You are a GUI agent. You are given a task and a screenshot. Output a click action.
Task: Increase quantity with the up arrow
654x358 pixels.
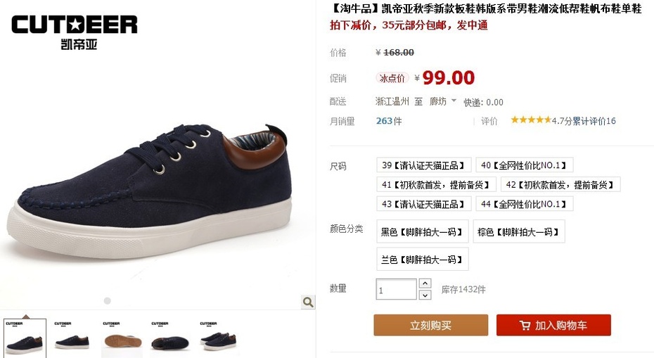[425, 283]
